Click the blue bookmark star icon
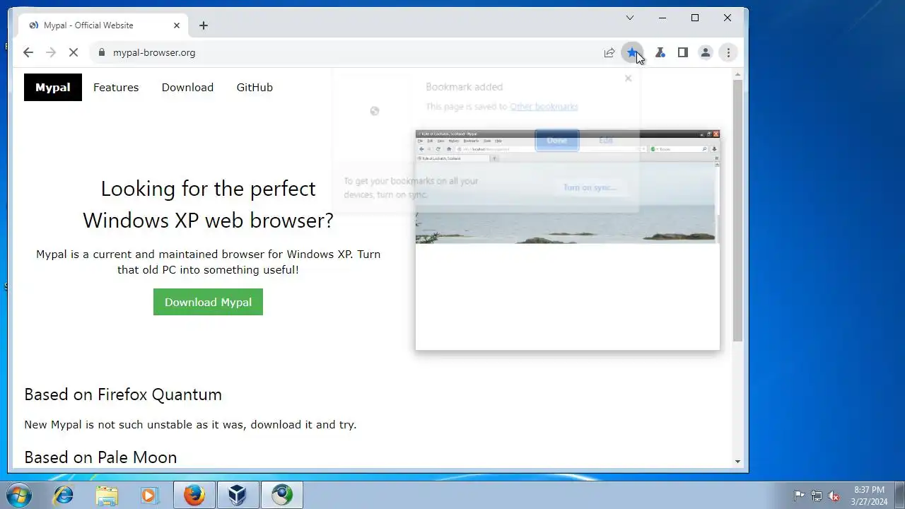 [x=632, y=52]
